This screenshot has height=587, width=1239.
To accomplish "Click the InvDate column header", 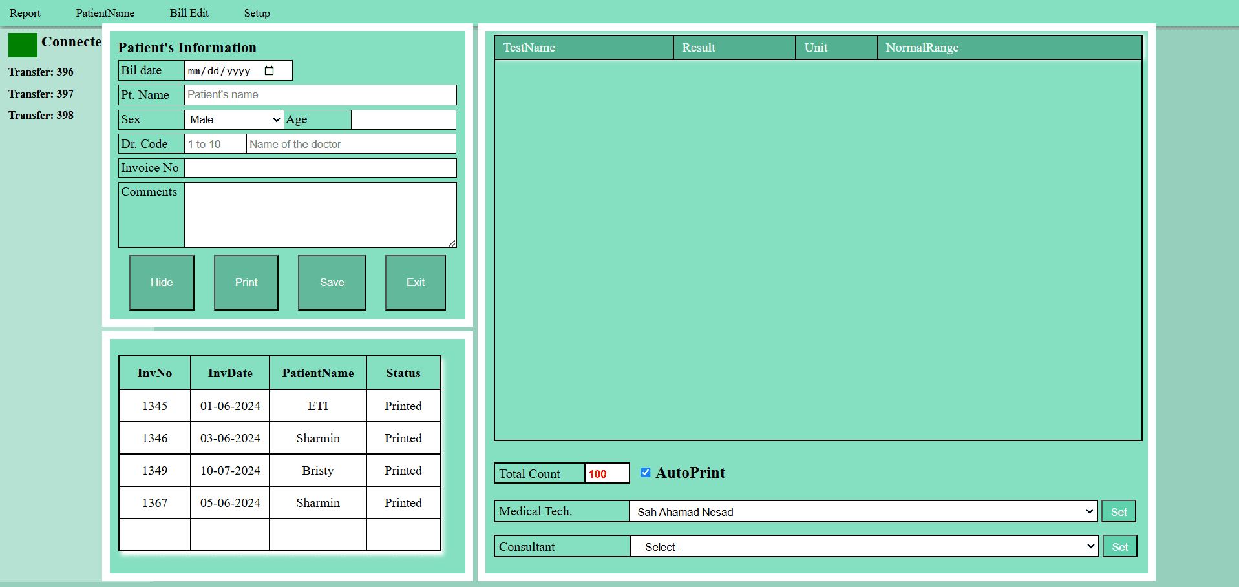I will click(x=230, y=373).
